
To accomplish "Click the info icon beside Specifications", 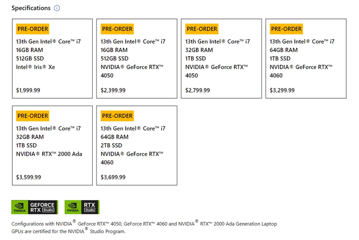I will tap(57, 8).
